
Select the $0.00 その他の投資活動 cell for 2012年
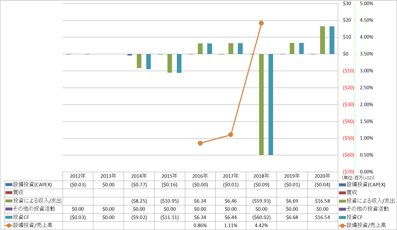coord(78,209)
